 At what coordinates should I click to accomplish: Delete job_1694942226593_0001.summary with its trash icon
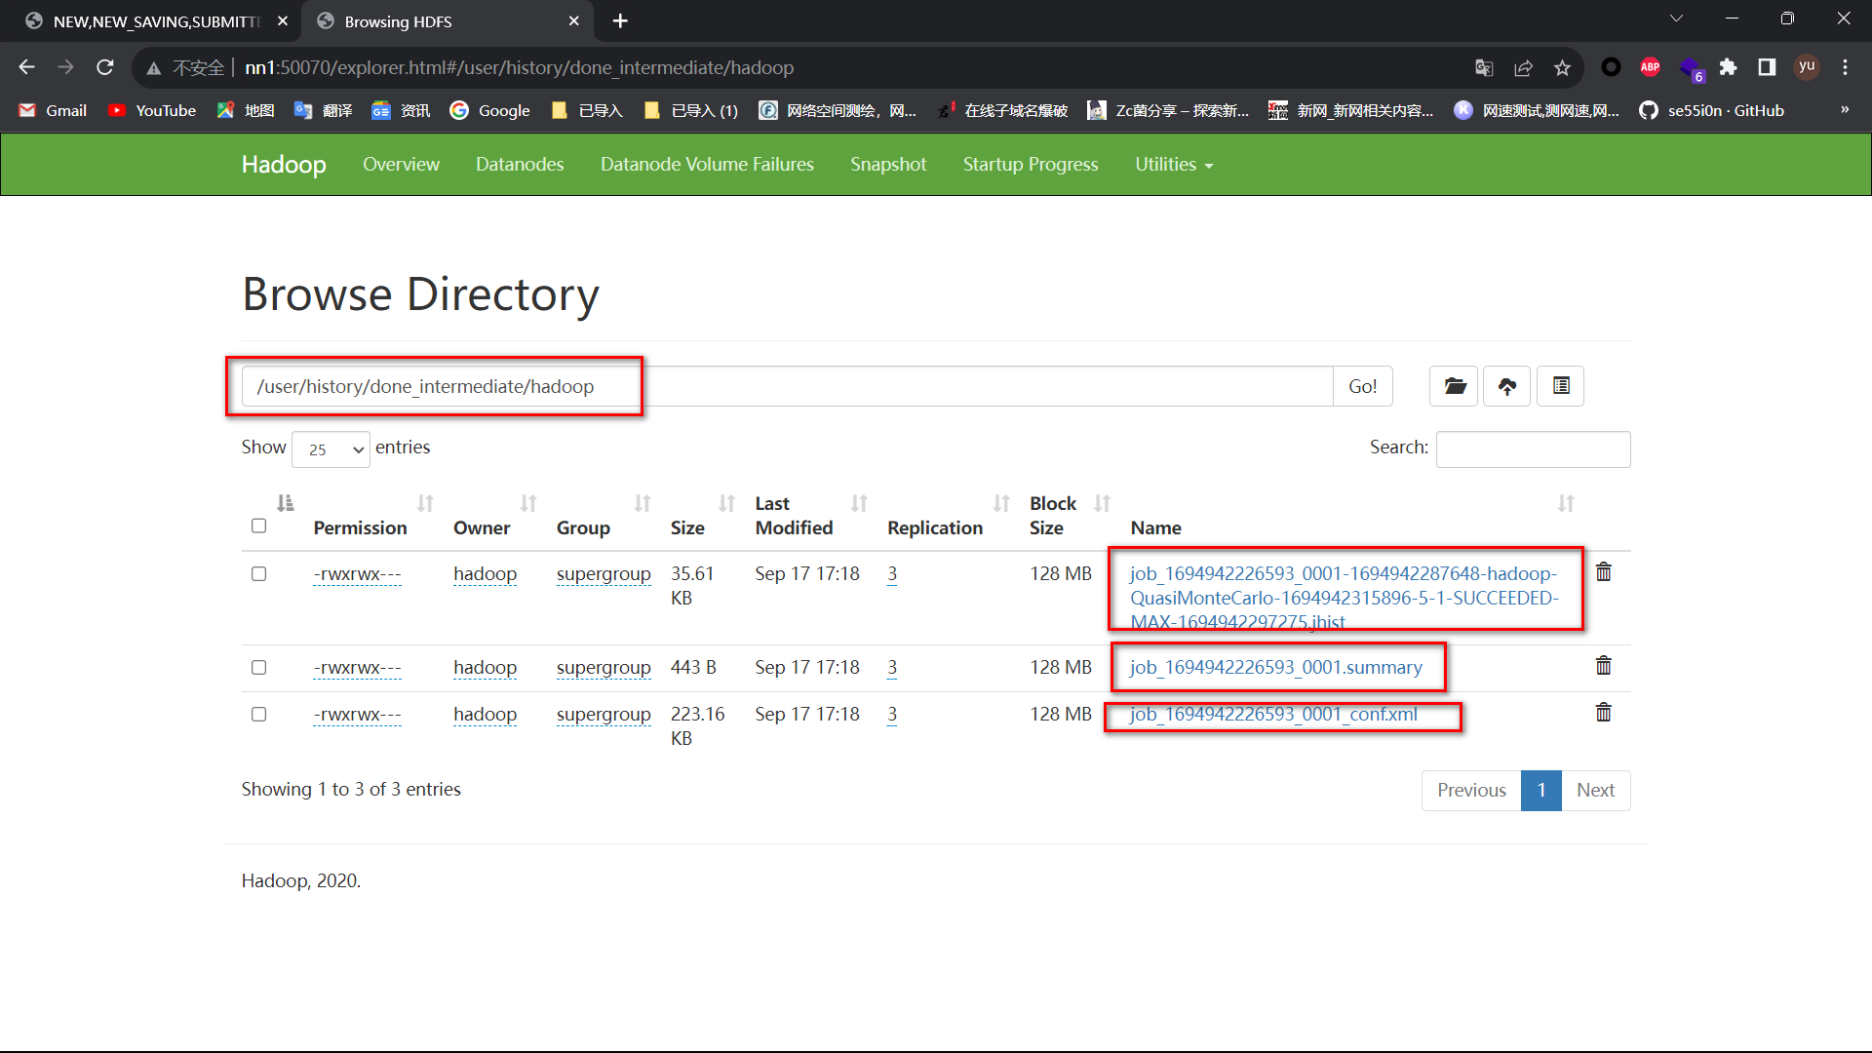pyautogui.click(x=1603, y=666)
